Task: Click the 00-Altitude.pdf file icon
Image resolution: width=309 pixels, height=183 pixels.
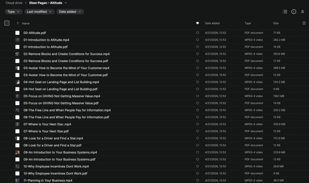Action: 17,33
